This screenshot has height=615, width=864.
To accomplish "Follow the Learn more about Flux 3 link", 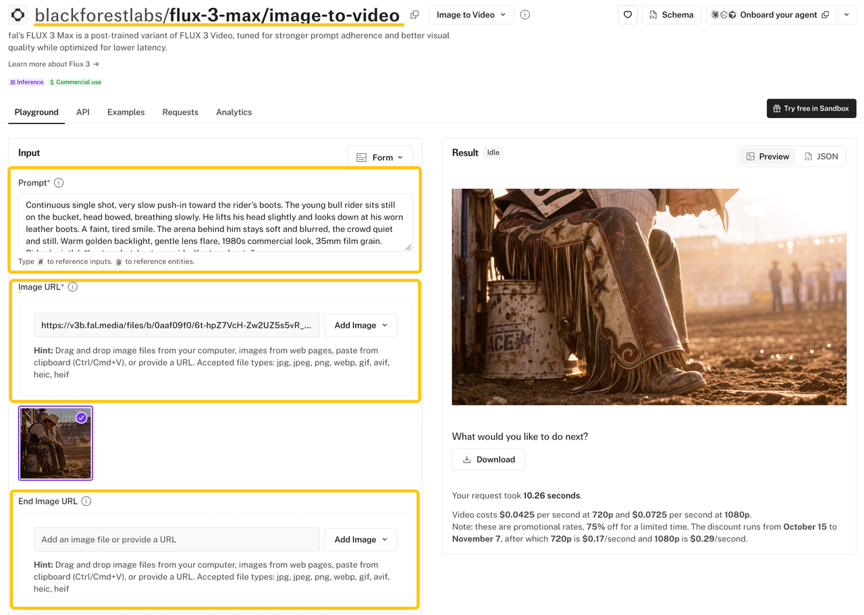I will (x=53, y=64).
